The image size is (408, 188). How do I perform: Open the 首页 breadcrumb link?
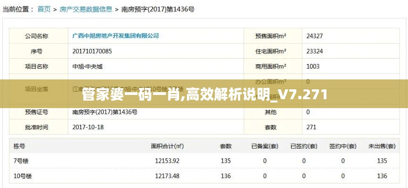coord(44,9)
